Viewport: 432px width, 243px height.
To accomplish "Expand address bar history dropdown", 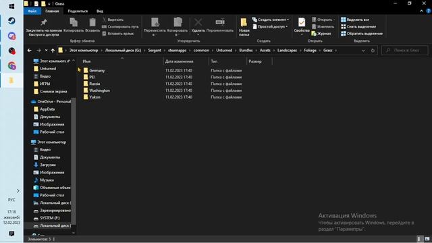I will pos(363,51).
